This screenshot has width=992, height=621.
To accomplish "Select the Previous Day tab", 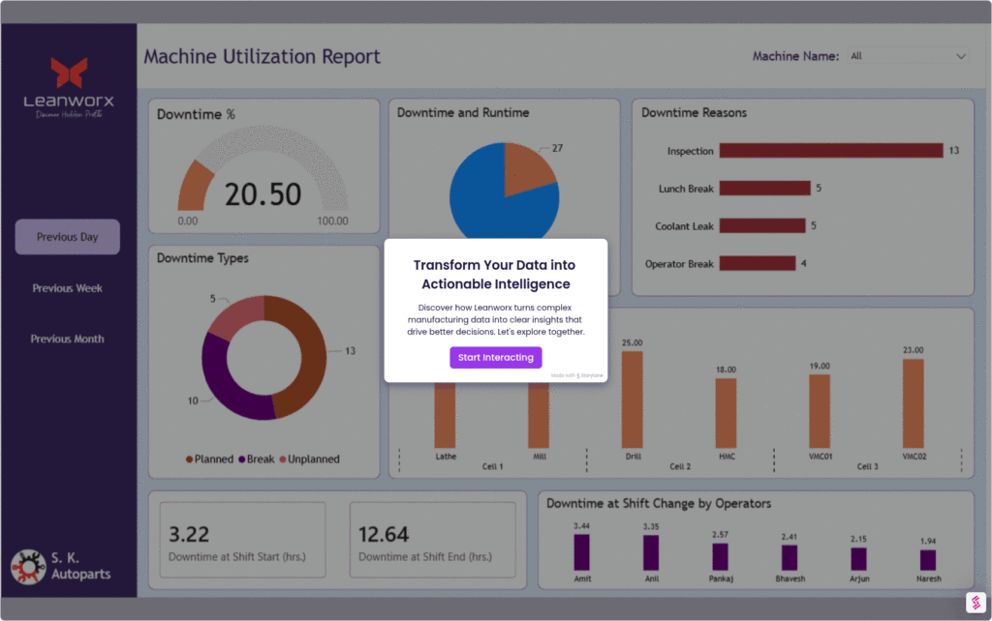I will point(68,237).
